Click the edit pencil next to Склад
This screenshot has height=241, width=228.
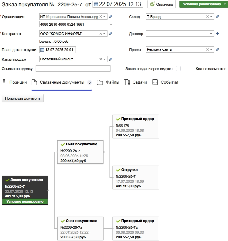(217, 16)
